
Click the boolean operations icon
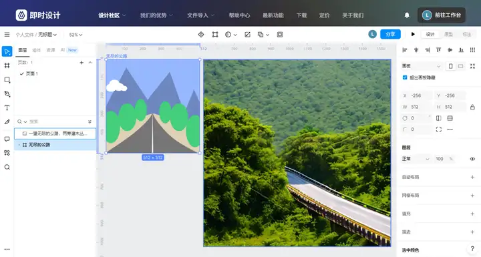click(x=261, y=35)
